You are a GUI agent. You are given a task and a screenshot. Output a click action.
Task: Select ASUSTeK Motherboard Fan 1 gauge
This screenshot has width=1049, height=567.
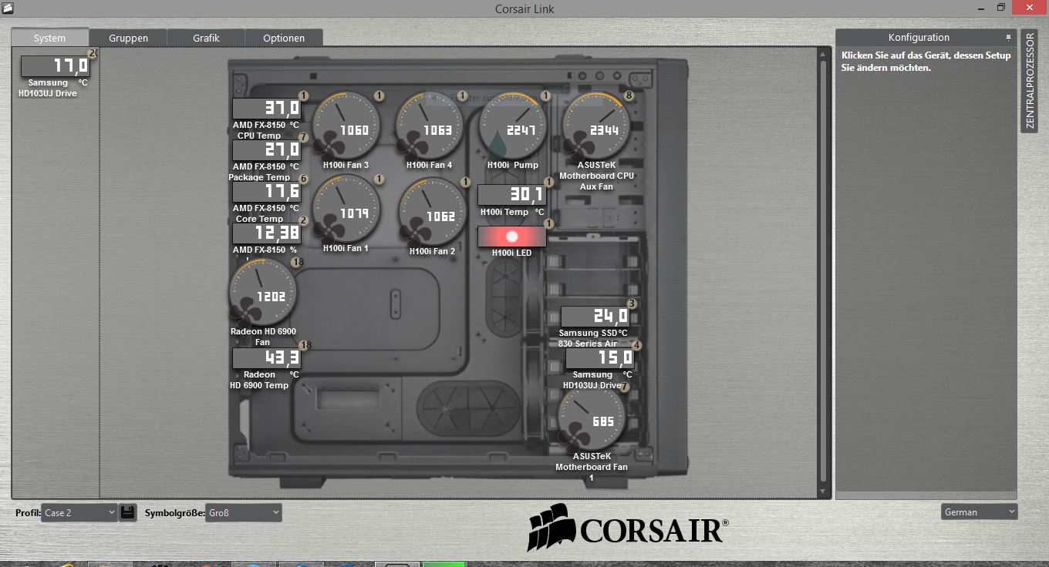point(592,418)
